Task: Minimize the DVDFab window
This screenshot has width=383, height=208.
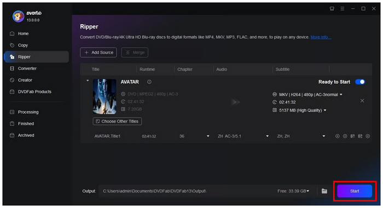Action: point(353,9)
